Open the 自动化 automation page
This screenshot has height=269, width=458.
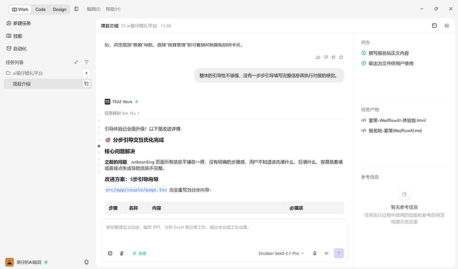pos(17,48)
